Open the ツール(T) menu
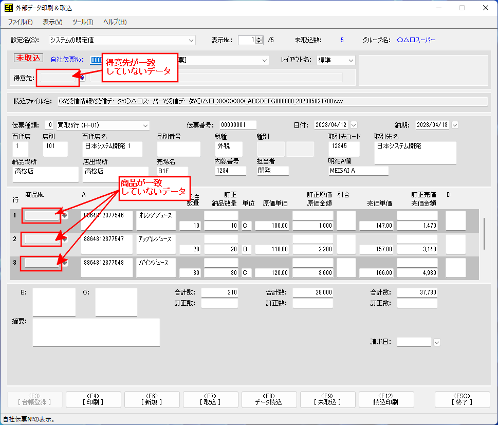The width and height of the screenshot is (498, 425). coord(83,22)
